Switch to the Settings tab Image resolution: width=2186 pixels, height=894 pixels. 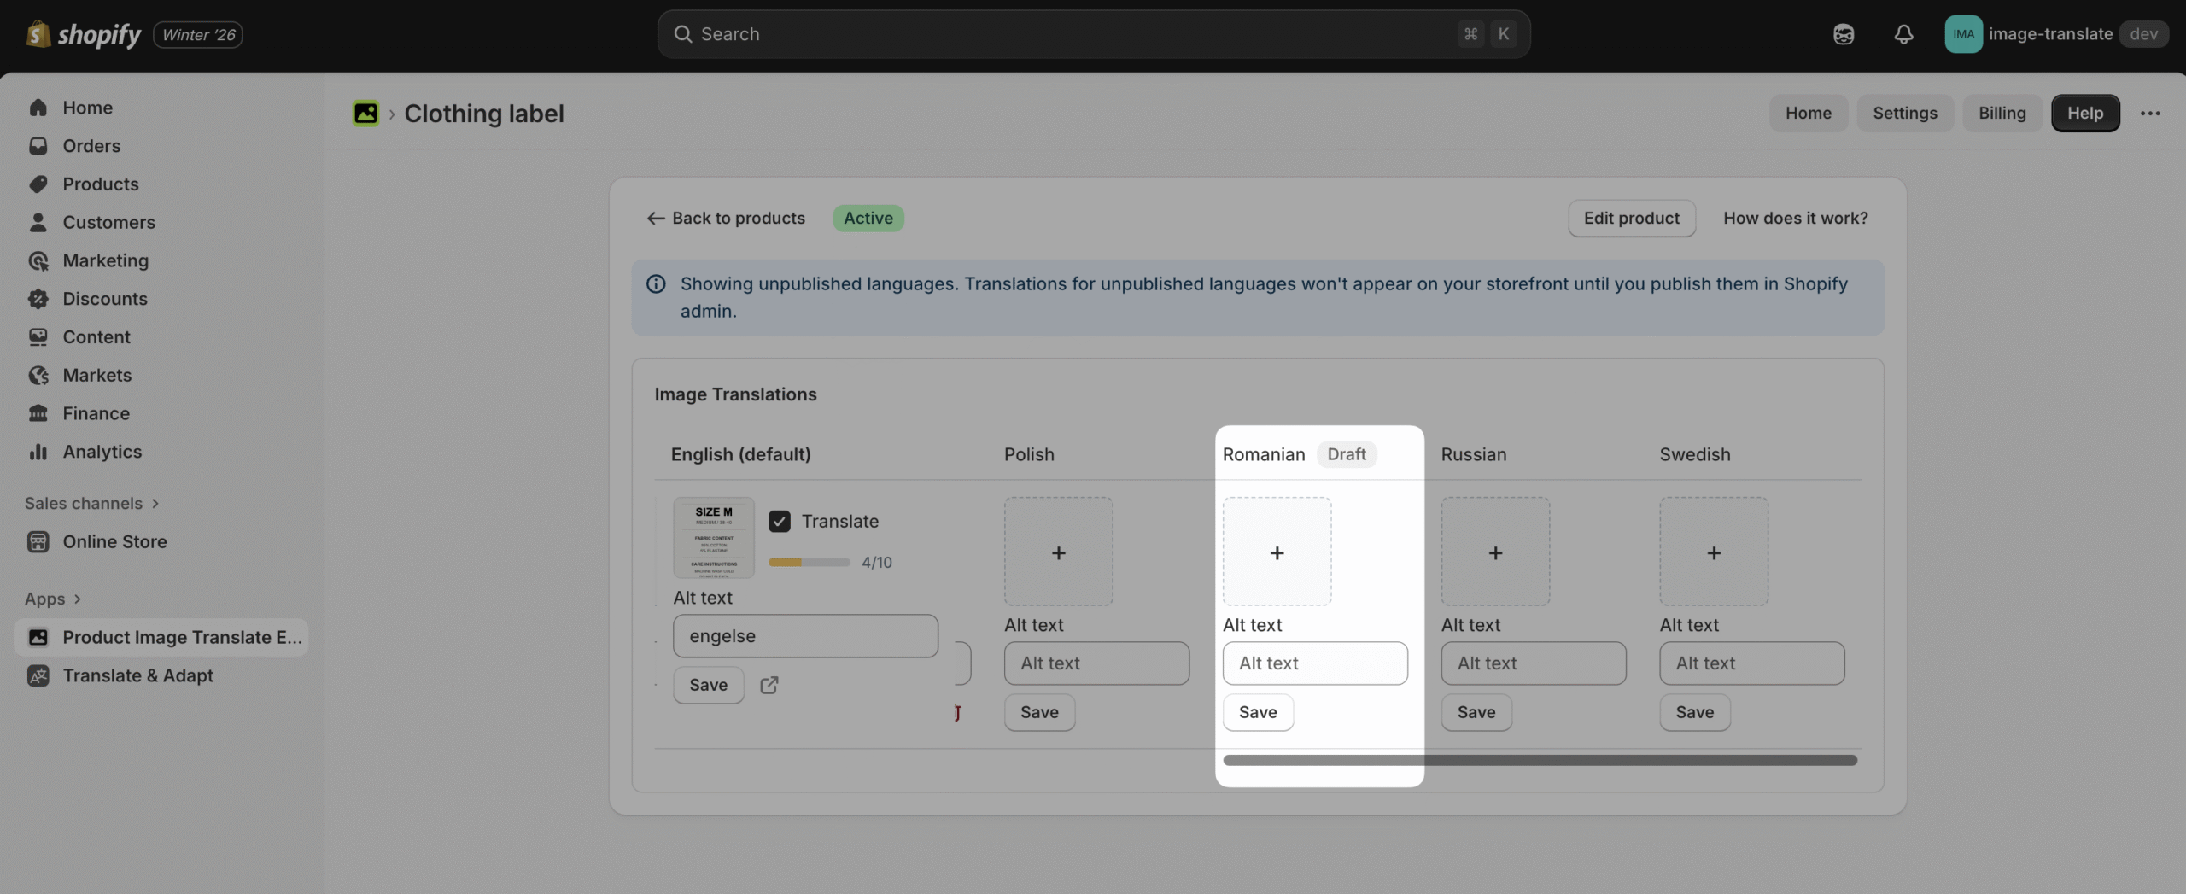[x=1904, y=113]
